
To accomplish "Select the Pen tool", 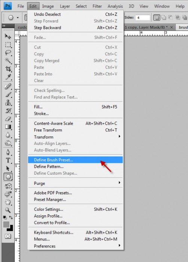I will [8, 152].
